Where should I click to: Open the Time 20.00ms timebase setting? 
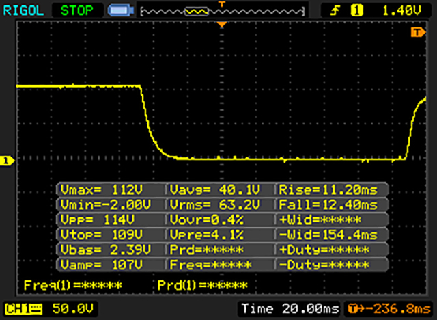point(290,308)
